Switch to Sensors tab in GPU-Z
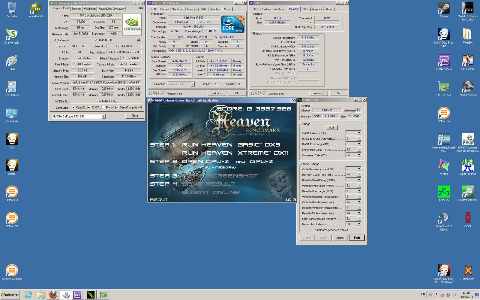Screen dimensions: 480x300 [x=76, y=9]
